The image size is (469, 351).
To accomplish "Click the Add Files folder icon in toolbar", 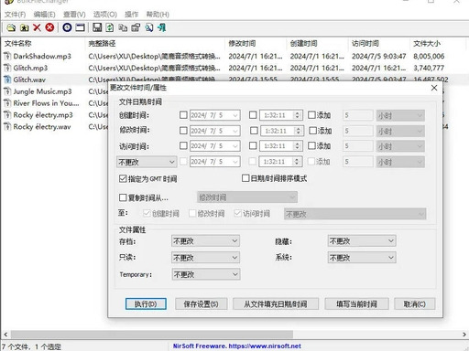I will [11, 27].
